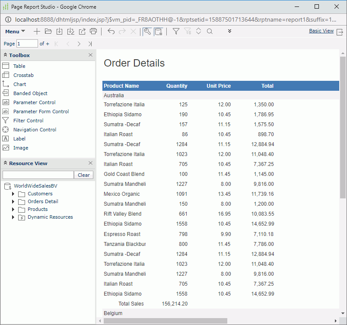Switch to Basic View link
The width and height of the screenshot is (347, 325).
pyautogui.click(x=321, y=31)
